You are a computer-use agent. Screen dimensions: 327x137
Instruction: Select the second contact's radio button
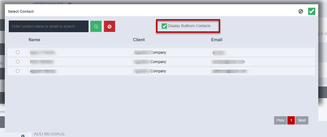pos(18,62)
